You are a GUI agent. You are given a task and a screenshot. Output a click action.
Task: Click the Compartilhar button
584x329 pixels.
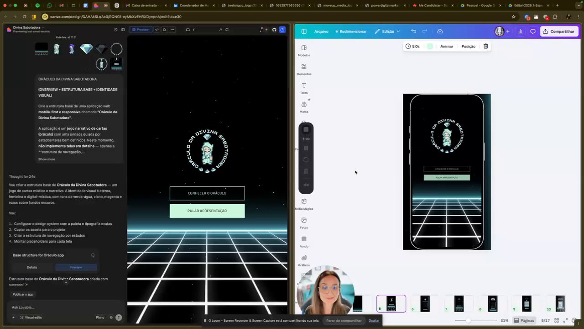click(x=559, y=31)
